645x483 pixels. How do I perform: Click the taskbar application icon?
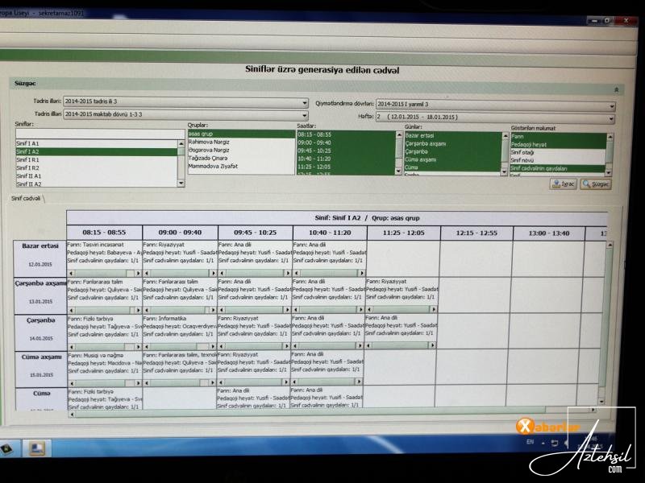click(35, 448)
